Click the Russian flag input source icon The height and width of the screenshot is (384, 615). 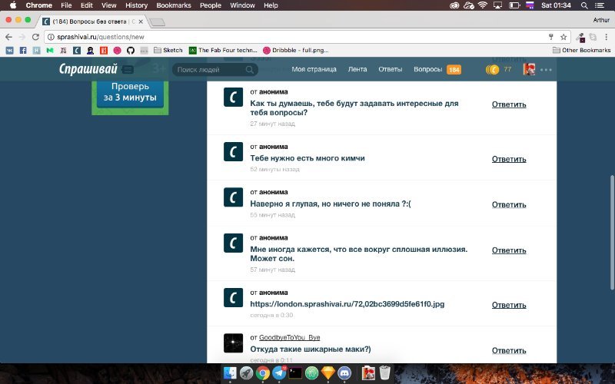click(530, 5)
